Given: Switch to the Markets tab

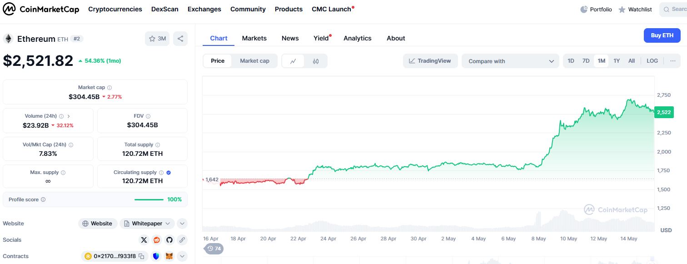Looking at the screenshot, I should pyautogui.click(x=254, y=38).
